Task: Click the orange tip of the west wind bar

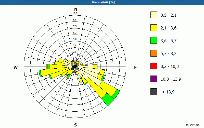Action: (x=47, y=67)
